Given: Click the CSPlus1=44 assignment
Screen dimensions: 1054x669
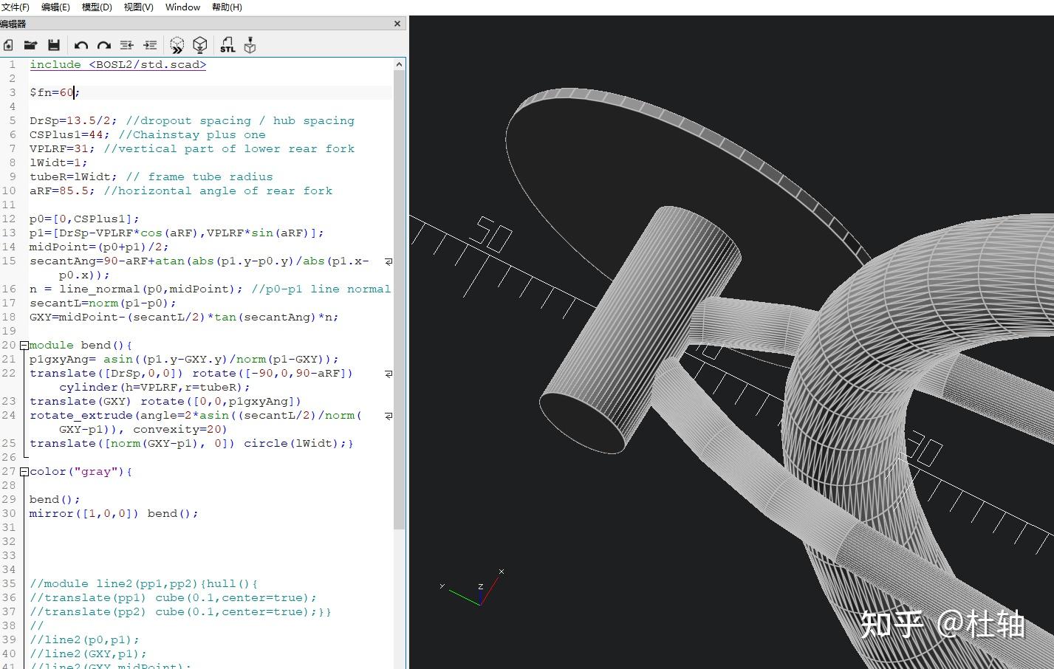Looking at the screenshot, I should click(69, 134).
